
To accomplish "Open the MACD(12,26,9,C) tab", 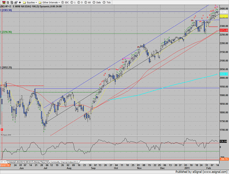I will 24,162.
